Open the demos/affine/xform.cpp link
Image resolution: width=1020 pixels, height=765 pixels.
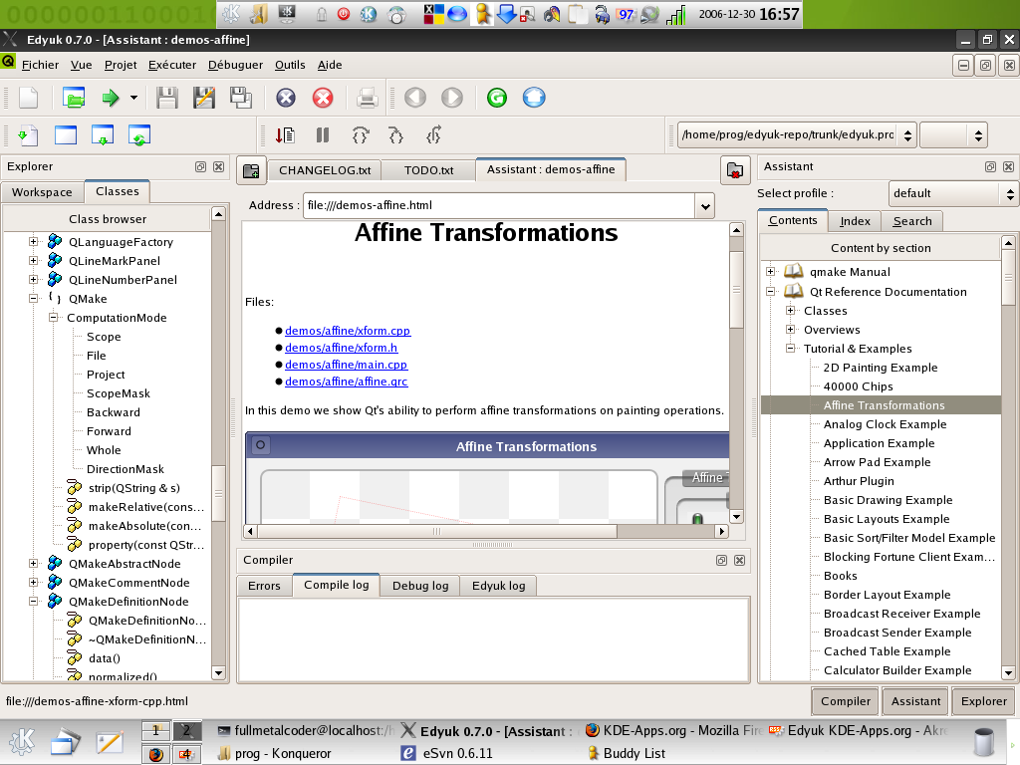[x=348, y=331]
